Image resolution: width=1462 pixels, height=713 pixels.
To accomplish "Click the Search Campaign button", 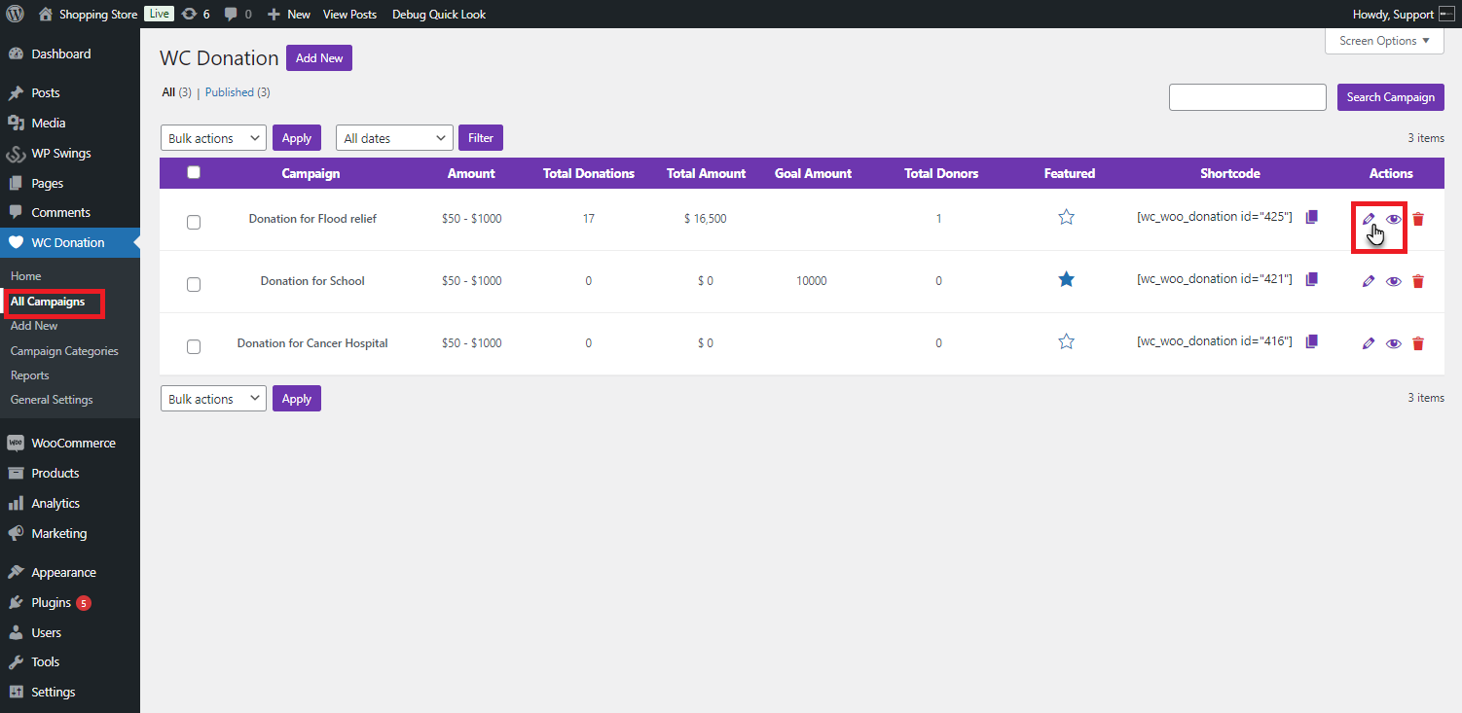I will [1391, 97].
